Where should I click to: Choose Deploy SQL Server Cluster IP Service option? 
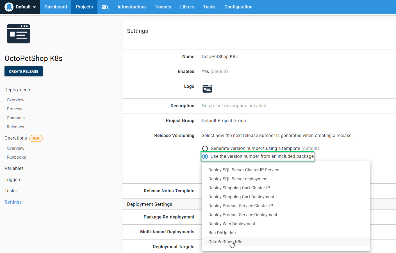pos(243,170)
